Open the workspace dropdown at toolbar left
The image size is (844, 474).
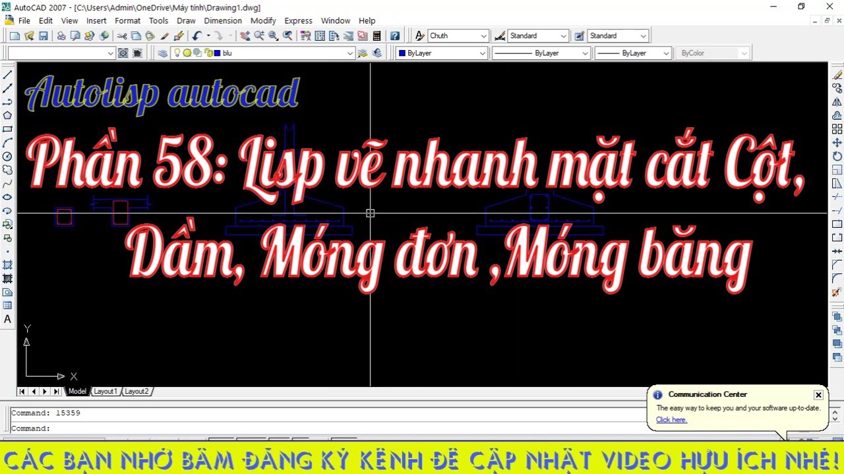tap(110, 53)
